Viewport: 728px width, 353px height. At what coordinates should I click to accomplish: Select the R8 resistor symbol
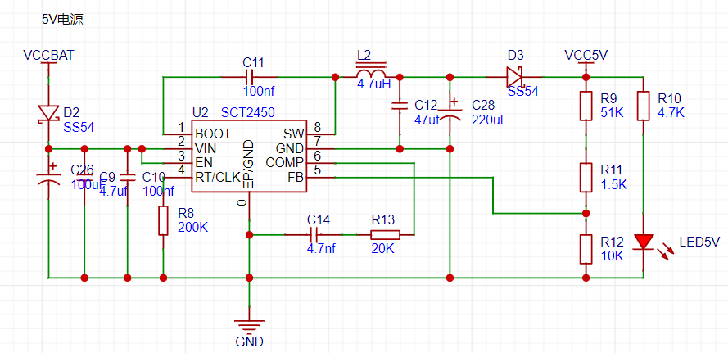(163, 221)
